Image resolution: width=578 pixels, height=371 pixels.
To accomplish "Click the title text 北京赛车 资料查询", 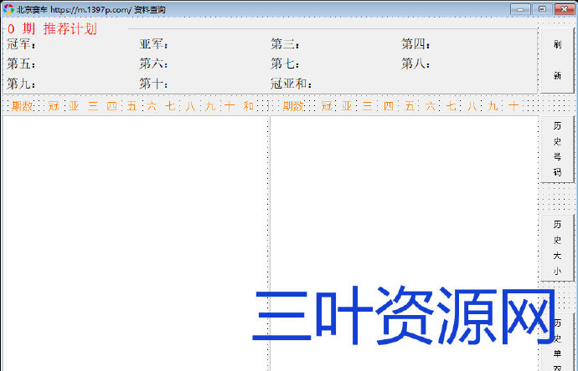I will 90,9.
